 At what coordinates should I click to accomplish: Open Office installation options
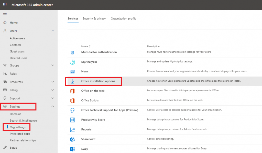click(x=98, y=81)
